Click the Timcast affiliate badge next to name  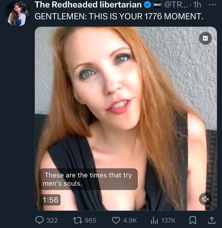[157, 5]
